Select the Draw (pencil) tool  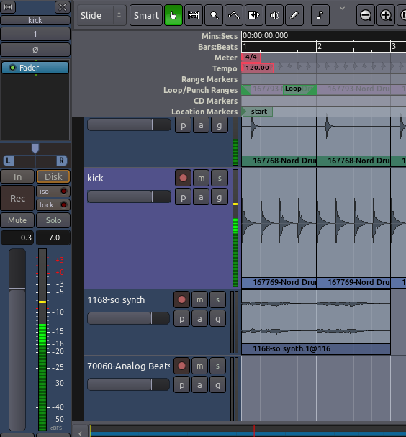tap(294, 15)
